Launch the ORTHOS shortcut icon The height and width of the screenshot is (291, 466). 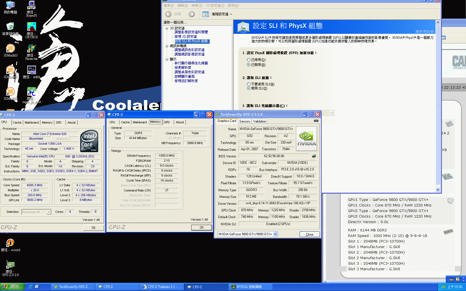point(32,30)
